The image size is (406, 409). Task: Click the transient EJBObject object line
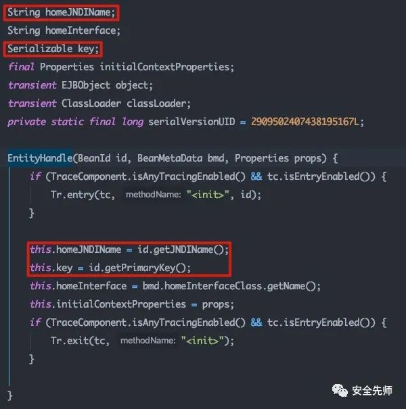point(80,85)
